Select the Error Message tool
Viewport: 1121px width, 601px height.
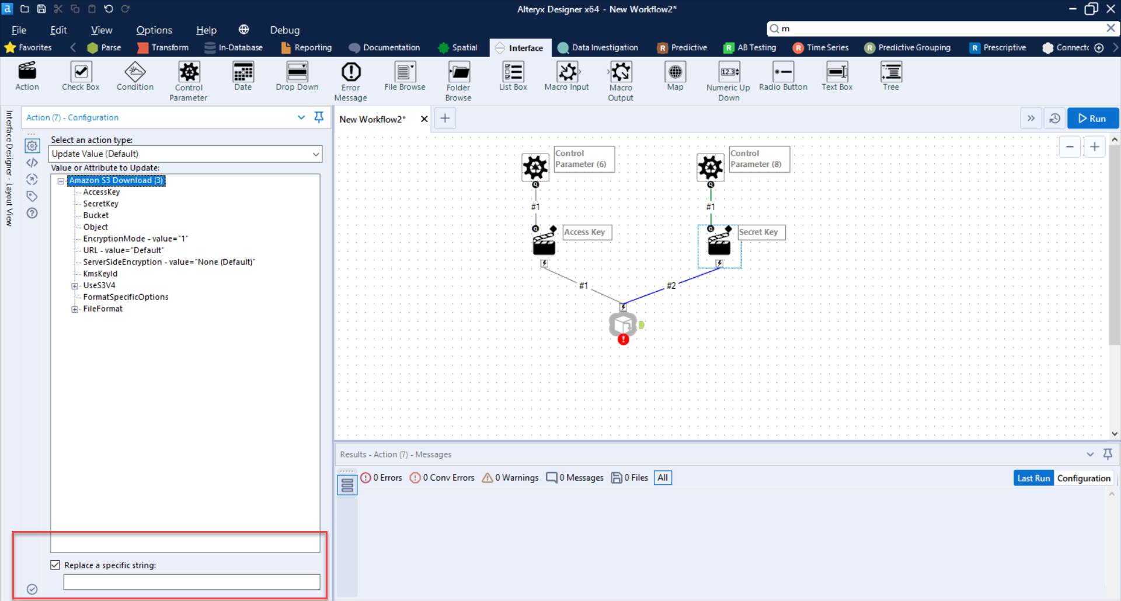tap(350, 72)
